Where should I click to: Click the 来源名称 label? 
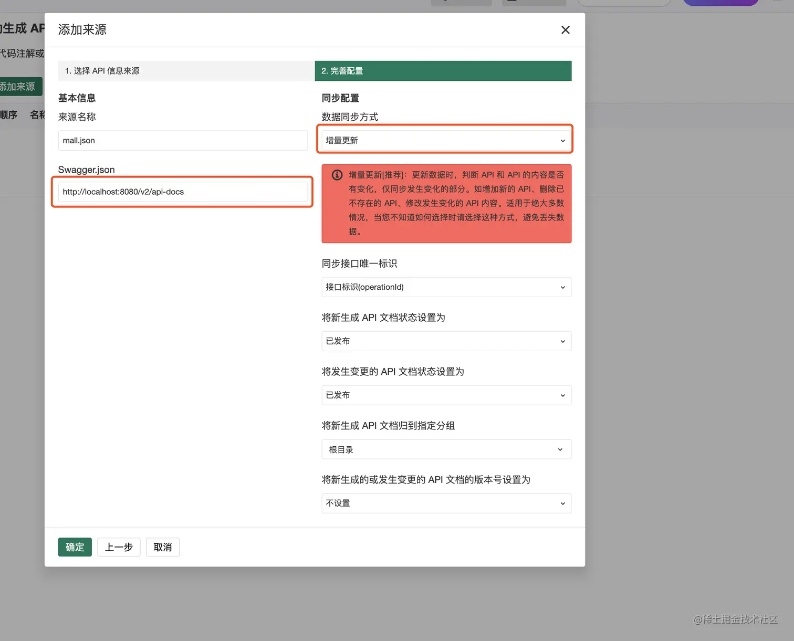pyautogui.click(x=77, y=117)
